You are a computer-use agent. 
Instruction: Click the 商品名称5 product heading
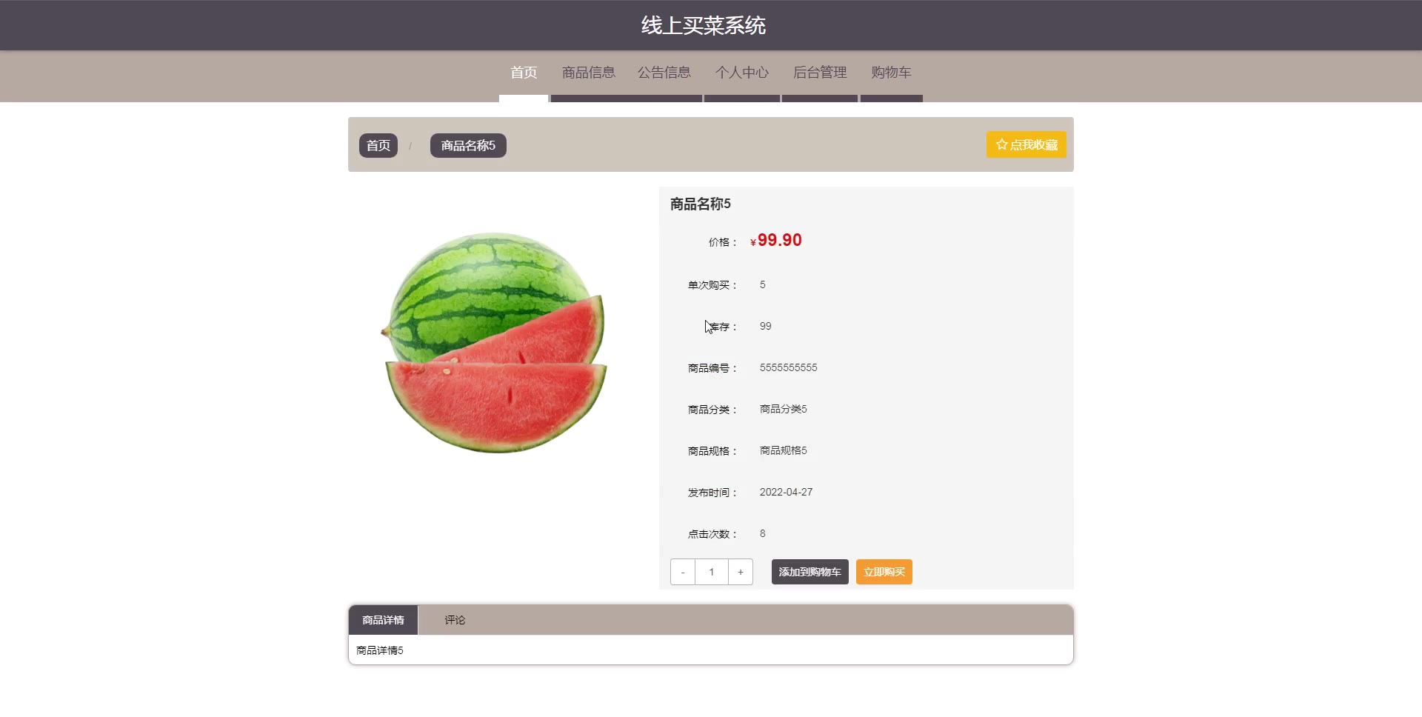701,204
